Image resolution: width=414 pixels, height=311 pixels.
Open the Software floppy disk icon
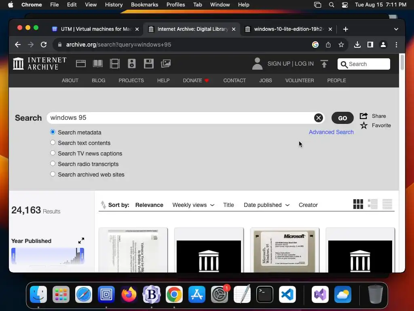149,64
